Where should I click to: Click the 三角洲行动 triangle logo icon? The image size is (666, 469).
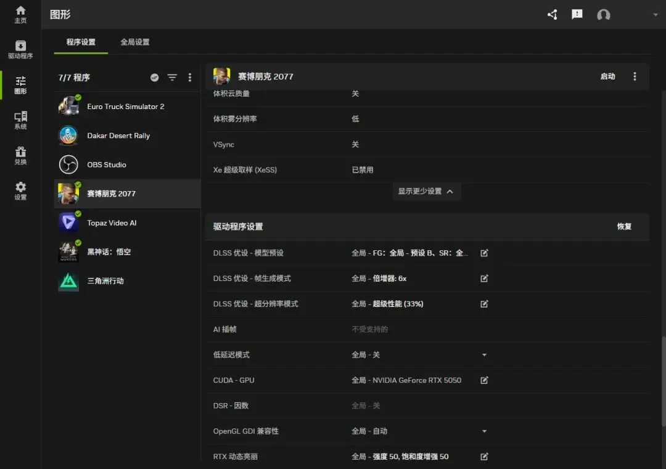pos(68,281)
